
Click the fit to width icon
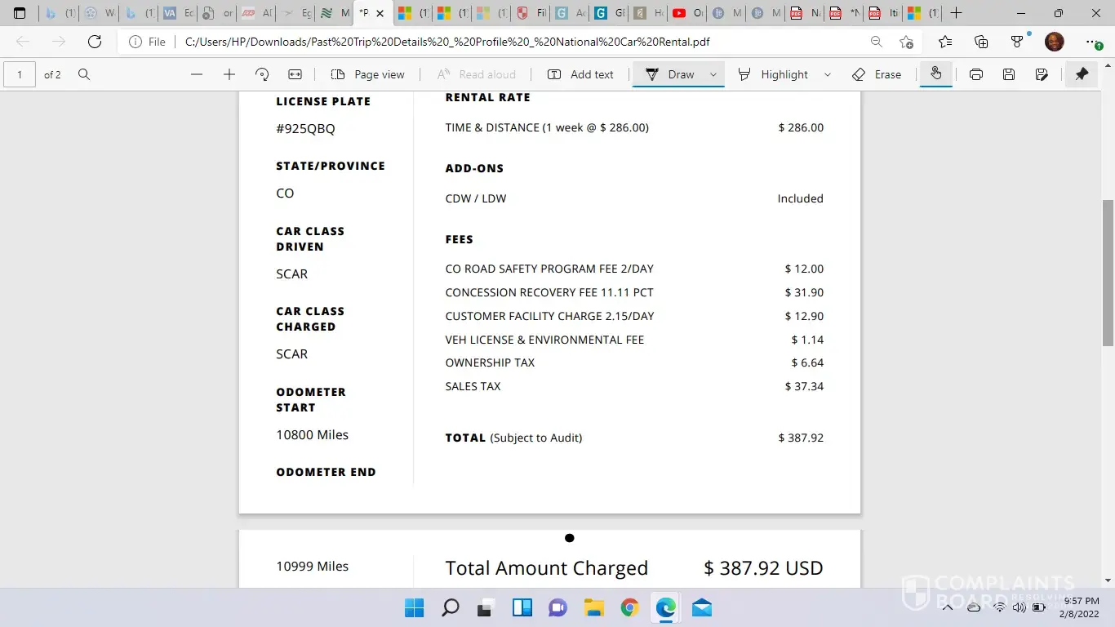pyautogui.click(x=295, y=74)
